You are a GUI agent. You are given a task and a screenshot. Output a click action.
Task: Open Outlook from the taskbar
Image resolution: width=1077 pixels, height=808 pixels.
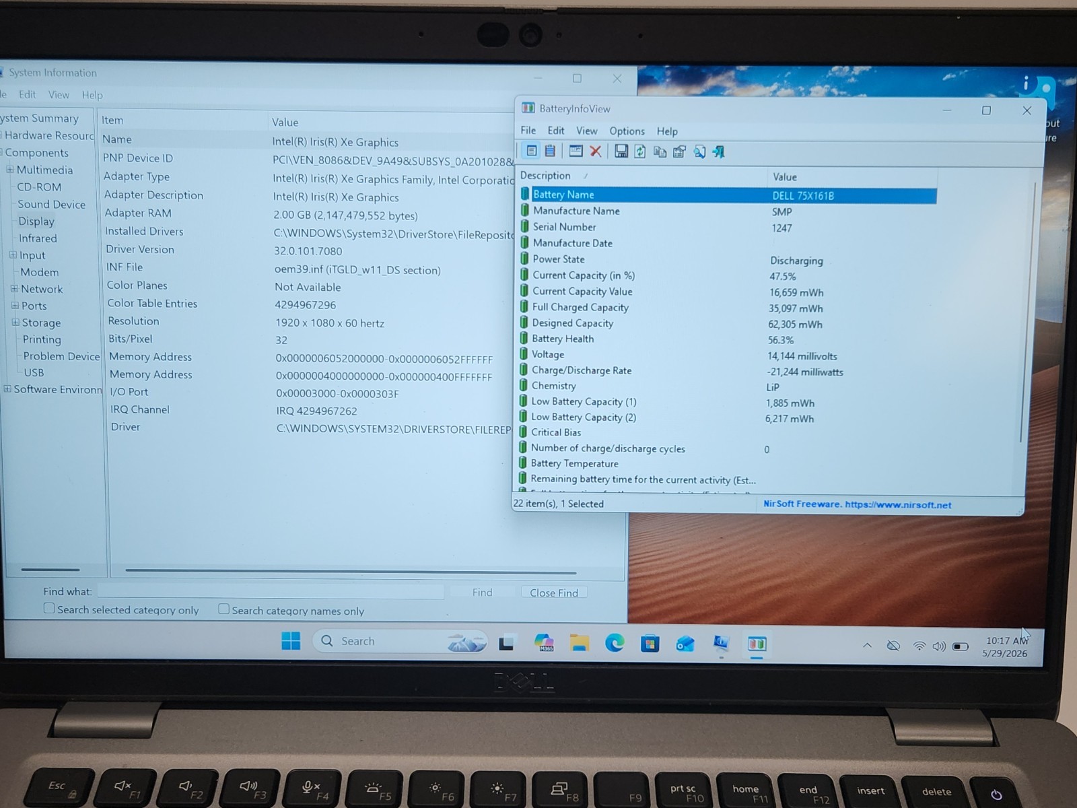coord(685,644)
